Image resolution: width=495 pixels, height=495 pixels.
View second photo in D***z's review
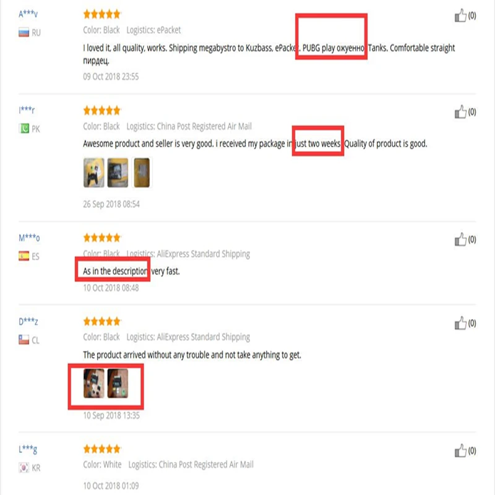pos(118,383)
